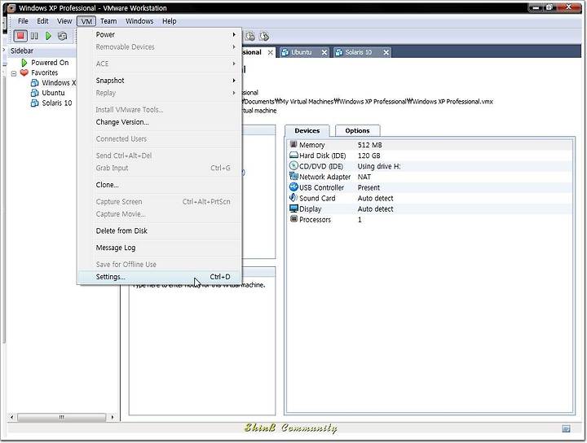Click the Memory device icon
This screenshot has width=587, height=443.
293,144
